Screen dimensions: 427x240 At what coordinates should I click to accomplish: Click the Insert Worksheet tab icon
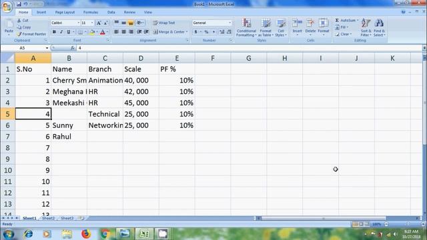81,218
